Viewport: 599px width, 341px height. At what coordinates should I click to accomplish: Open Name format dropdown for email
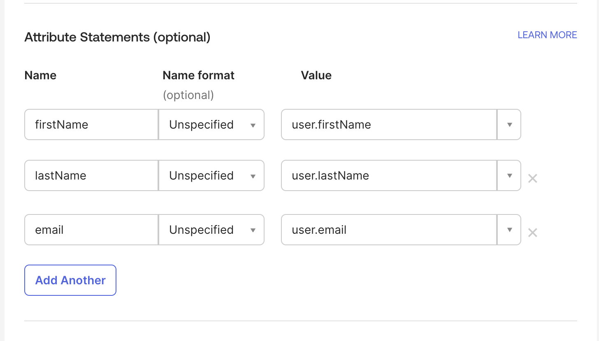(x=211, y=230)
